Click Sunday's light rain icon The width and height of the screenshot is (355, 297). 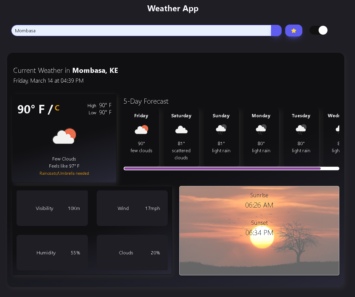(x=221, y=129)
